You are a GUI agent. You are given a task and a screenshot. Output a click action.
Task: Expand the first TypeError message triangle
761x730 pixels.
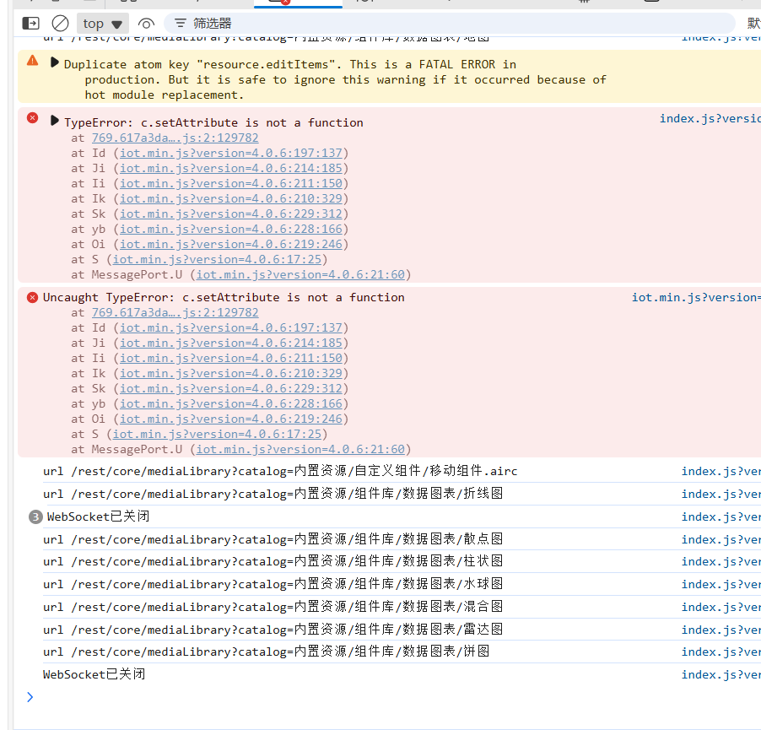click(54, 121)
